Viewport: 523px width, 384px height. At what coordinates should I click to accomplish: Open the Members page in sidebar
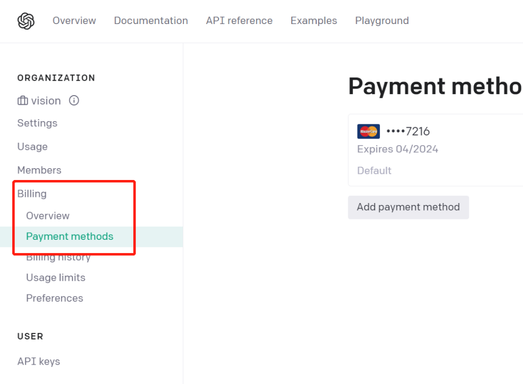(x=39, y=170)
